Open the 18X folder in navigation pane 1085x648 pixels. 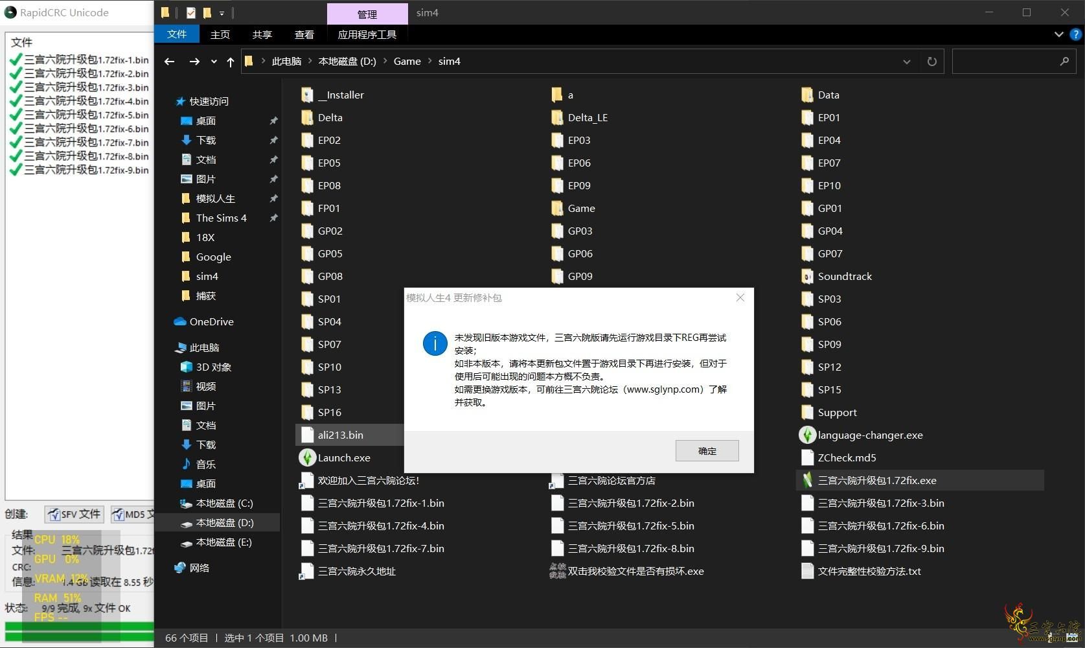coord(205,237)
